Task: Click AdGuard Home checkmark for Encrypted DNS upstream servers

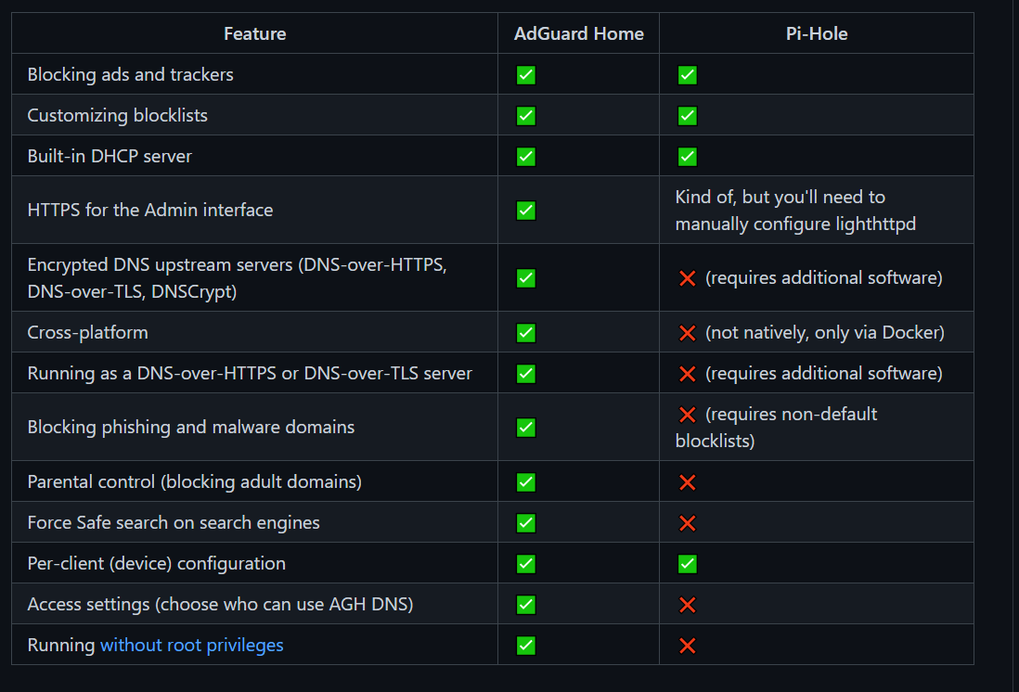Action: coord(526,278)
